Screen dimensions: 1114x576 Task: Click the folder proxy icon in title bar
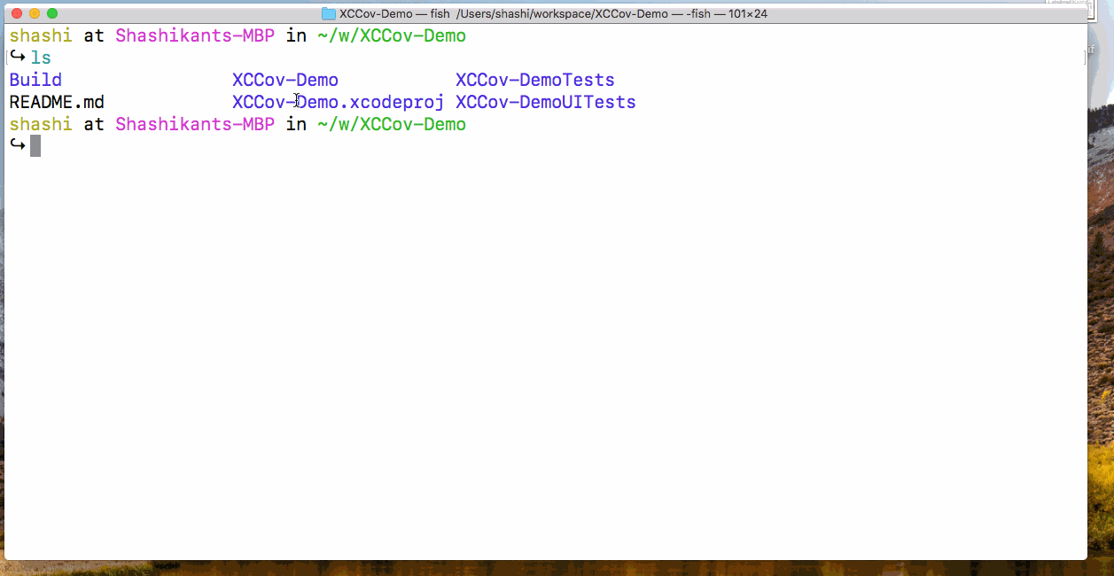[329, 13]
